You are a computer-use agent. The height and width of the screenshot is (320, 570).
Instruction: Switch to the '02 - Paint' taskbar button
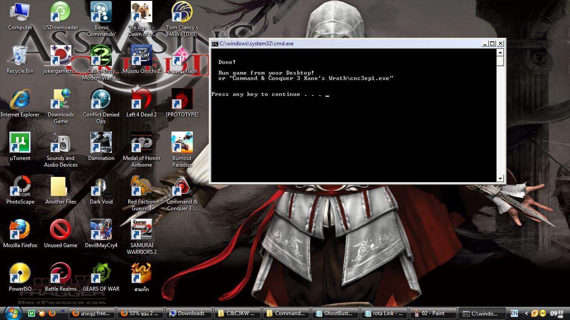point(432,313)
